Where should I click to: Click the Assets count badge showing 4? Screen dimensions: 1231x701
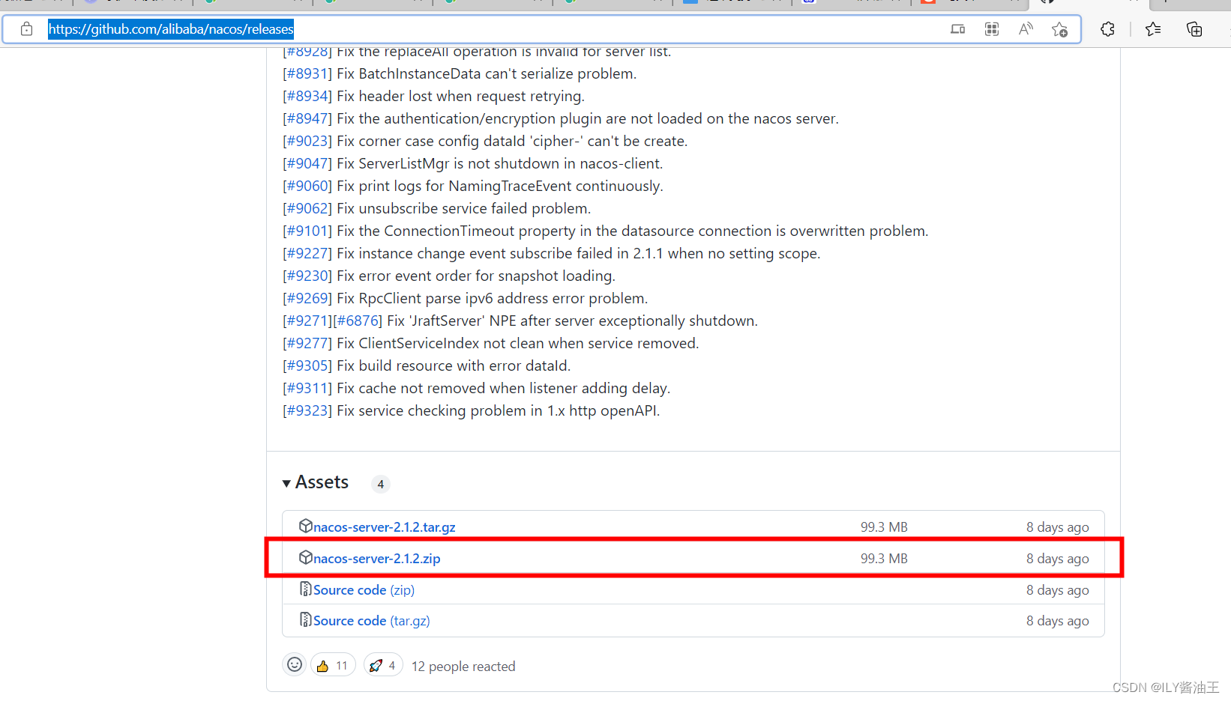381,485
